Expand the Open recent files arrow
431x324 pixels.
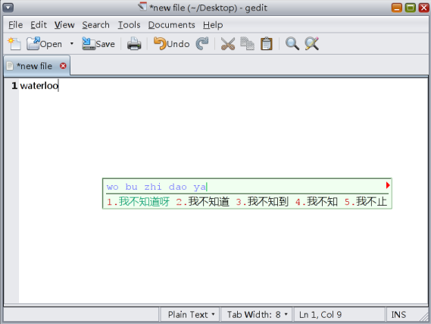(72, 44)
